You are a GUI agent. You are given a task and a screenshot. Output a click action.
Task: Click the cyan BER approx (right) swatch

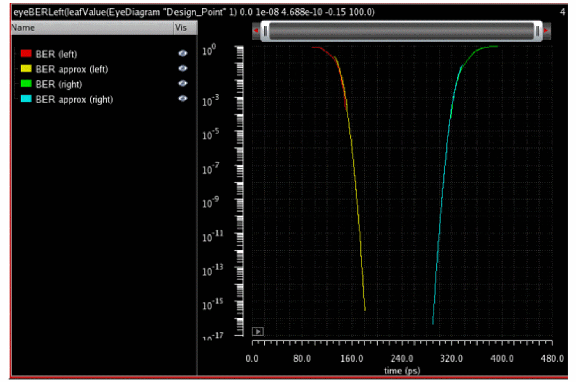coord(26,99)
